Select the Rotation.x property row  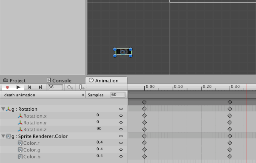64,116
